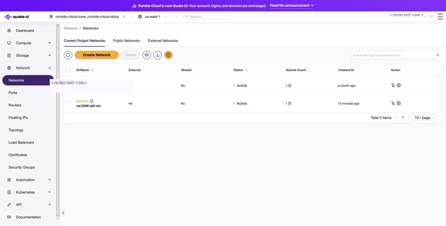
Task: Click the Create Network button
Action: (x=97, y=55)
